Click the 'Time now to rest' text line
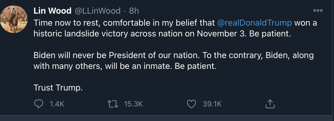Screen dimensions: 334x121 [x=175, y=23]
